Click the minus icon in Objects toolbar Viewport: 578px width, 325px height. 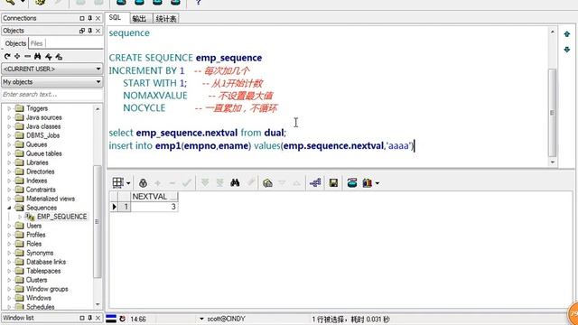pos(27,56)
